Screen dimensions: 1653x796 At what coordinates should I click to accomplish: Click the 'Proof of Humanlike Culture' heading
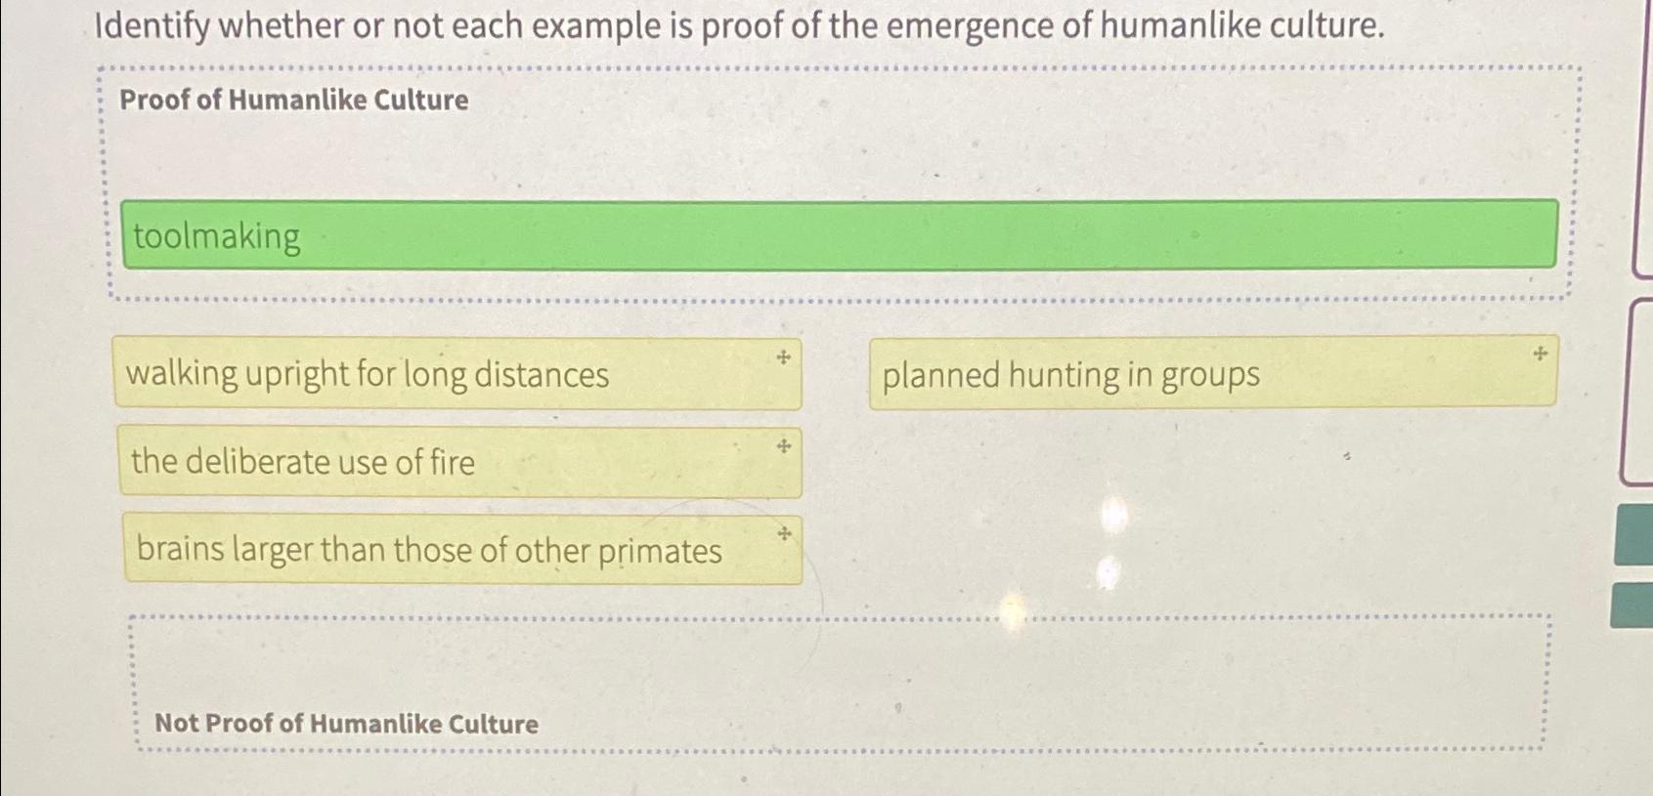[x=295, y=99]
